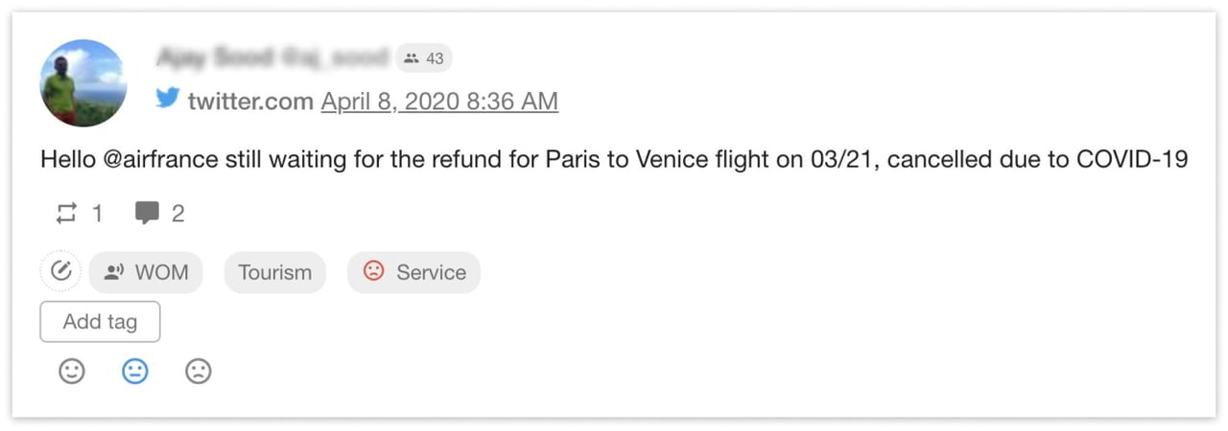Click the speaking person icon in WOM tag

click(x=115, y=272)
